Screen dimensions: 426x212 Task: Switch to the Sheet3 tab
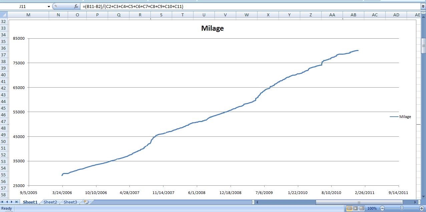point(70,202)
